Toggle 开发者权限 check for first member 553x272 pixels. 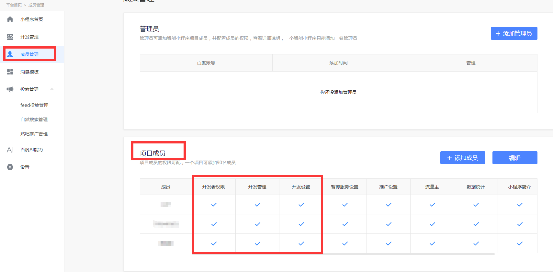214,205
